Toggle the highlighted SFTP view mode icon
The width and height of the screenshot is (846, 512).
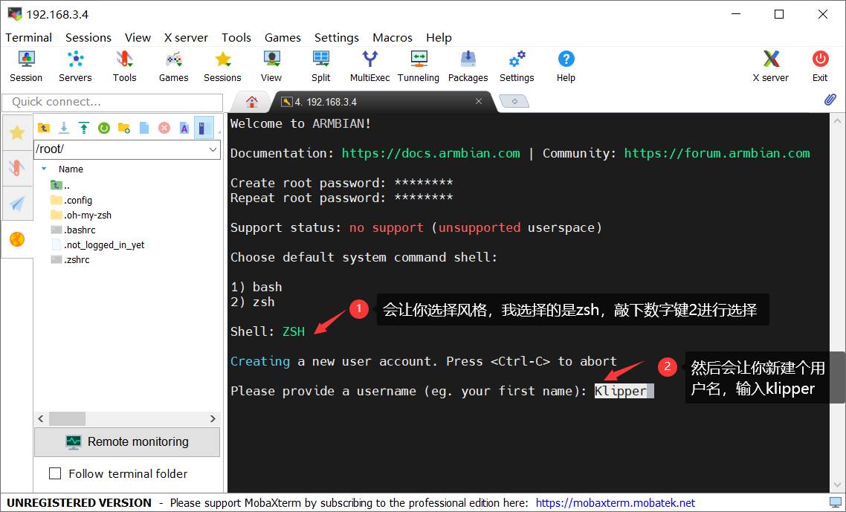[204, 128]
